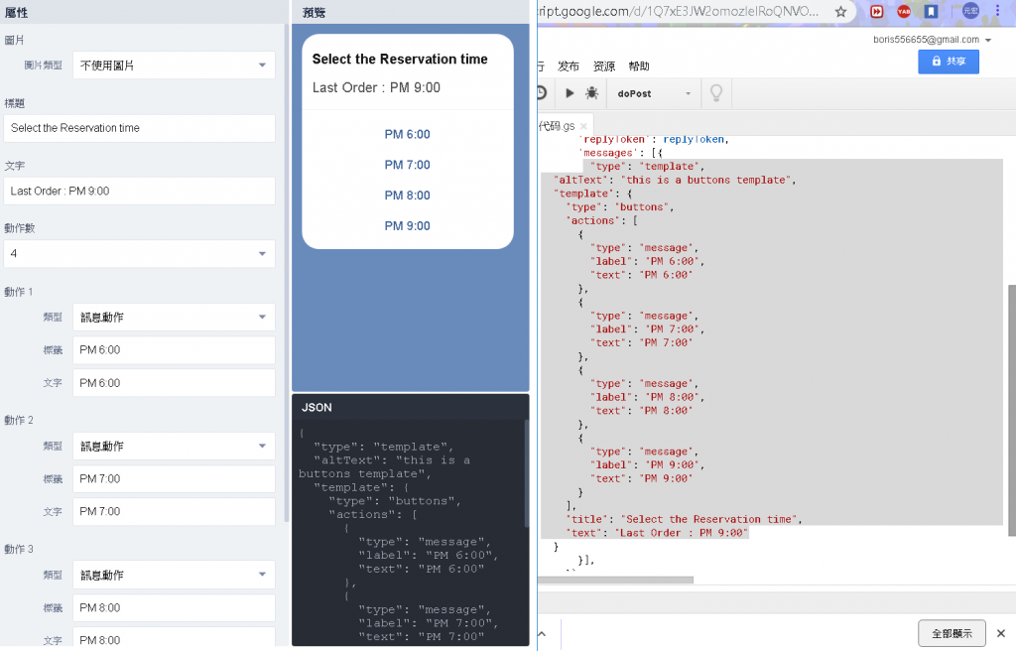Viewport: 1016px width, 651px height.
Task: Click the 全部顯示 button
Action: [x=952, y=633]
